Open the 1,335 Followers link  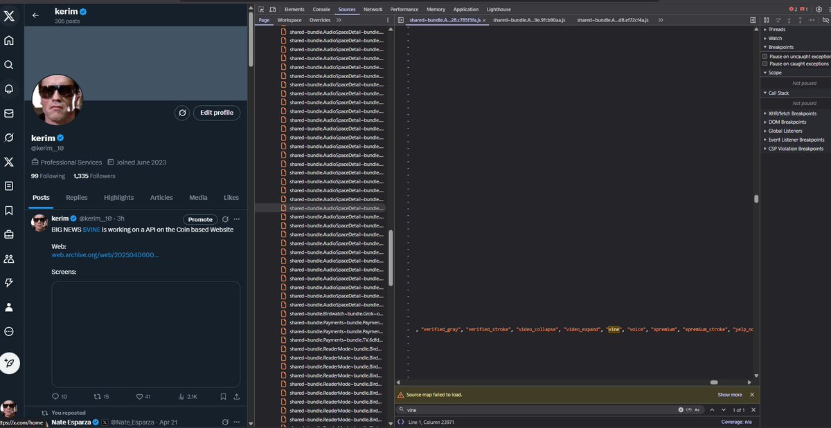pos(94,176)
